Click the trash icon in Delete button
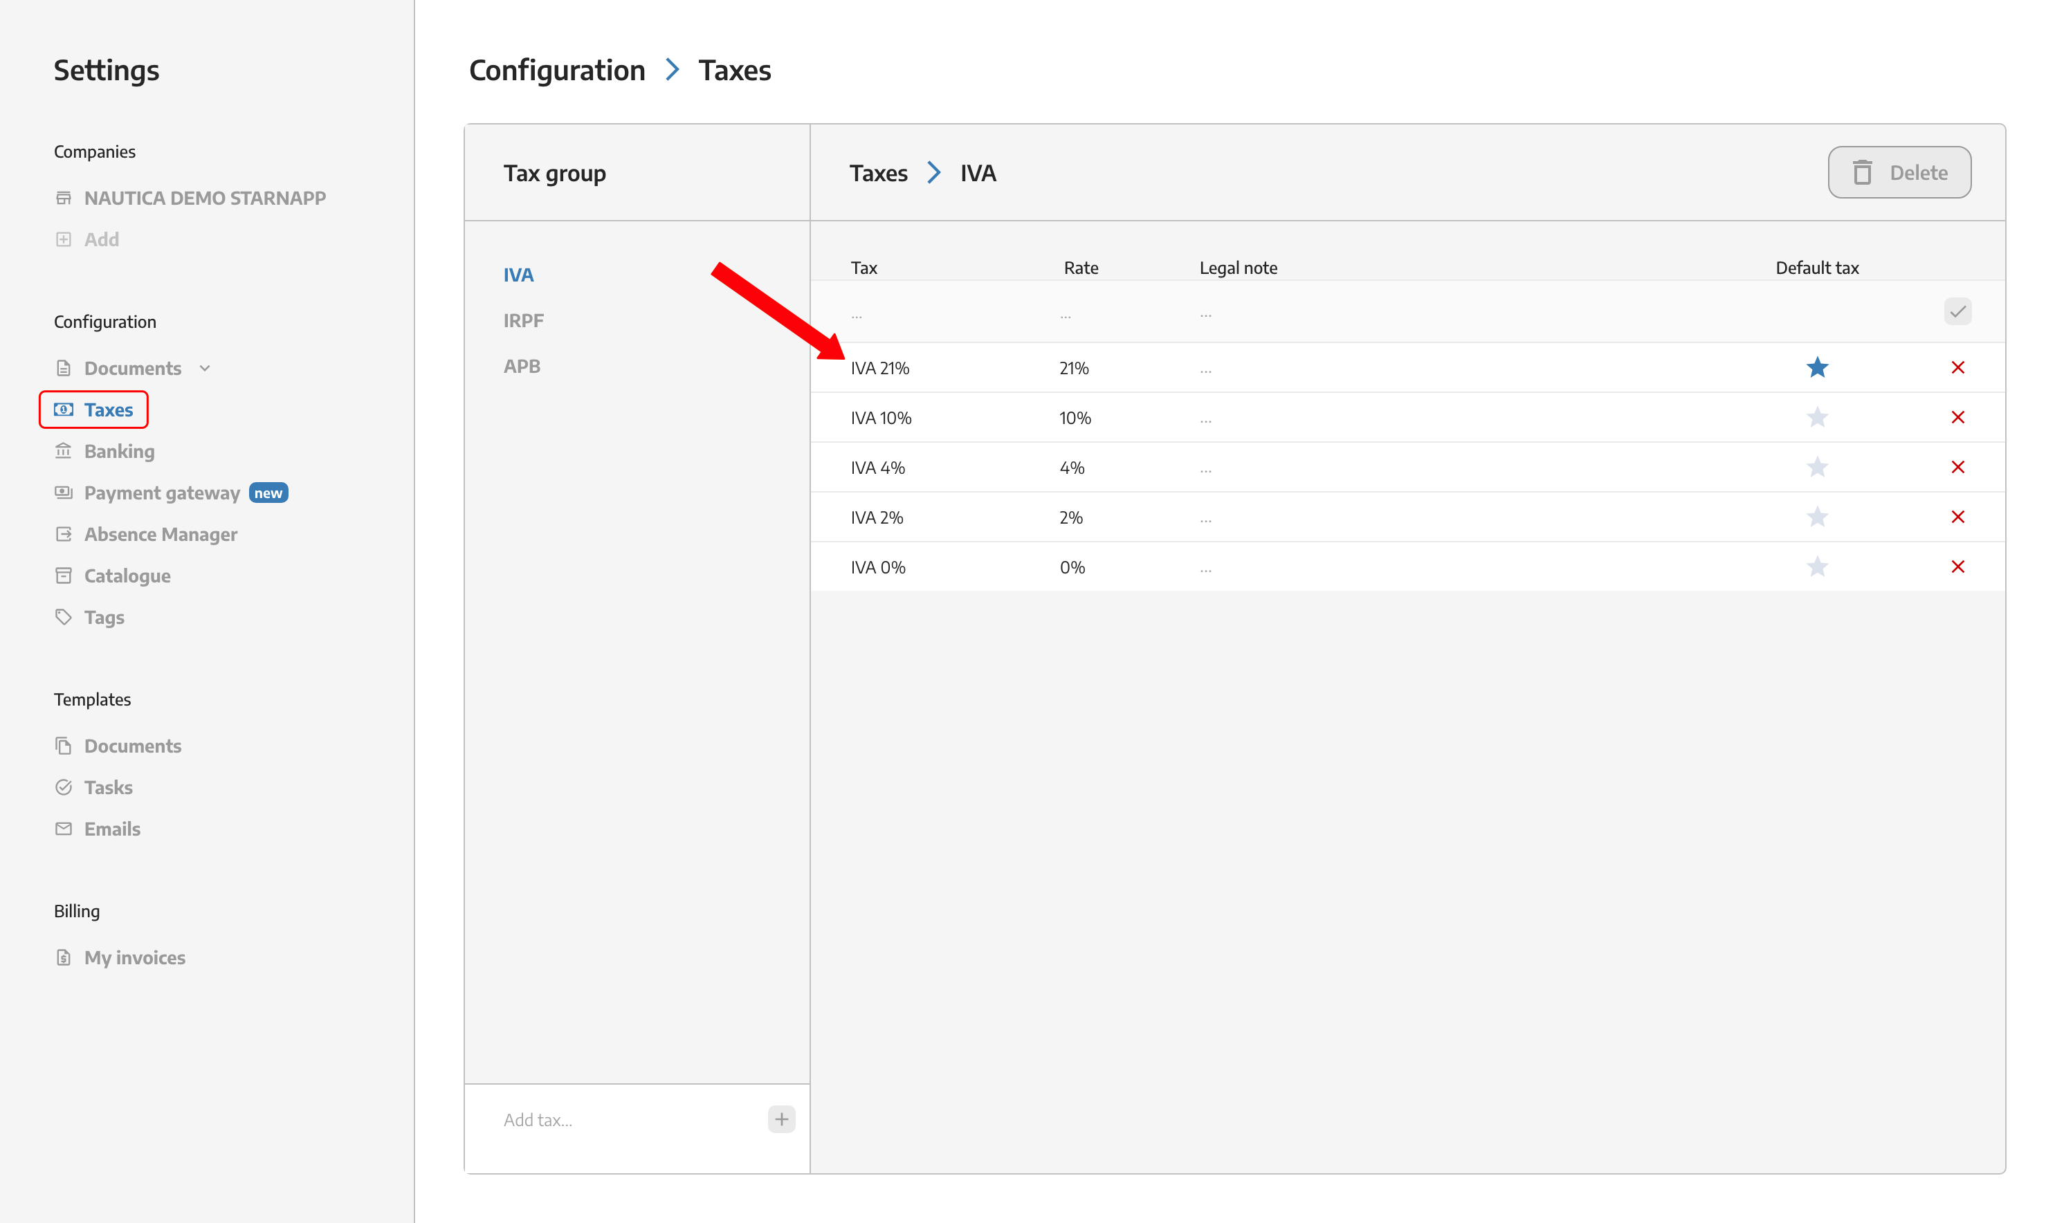The height and width of the screenshot is (1223, 2055). 1862,172
